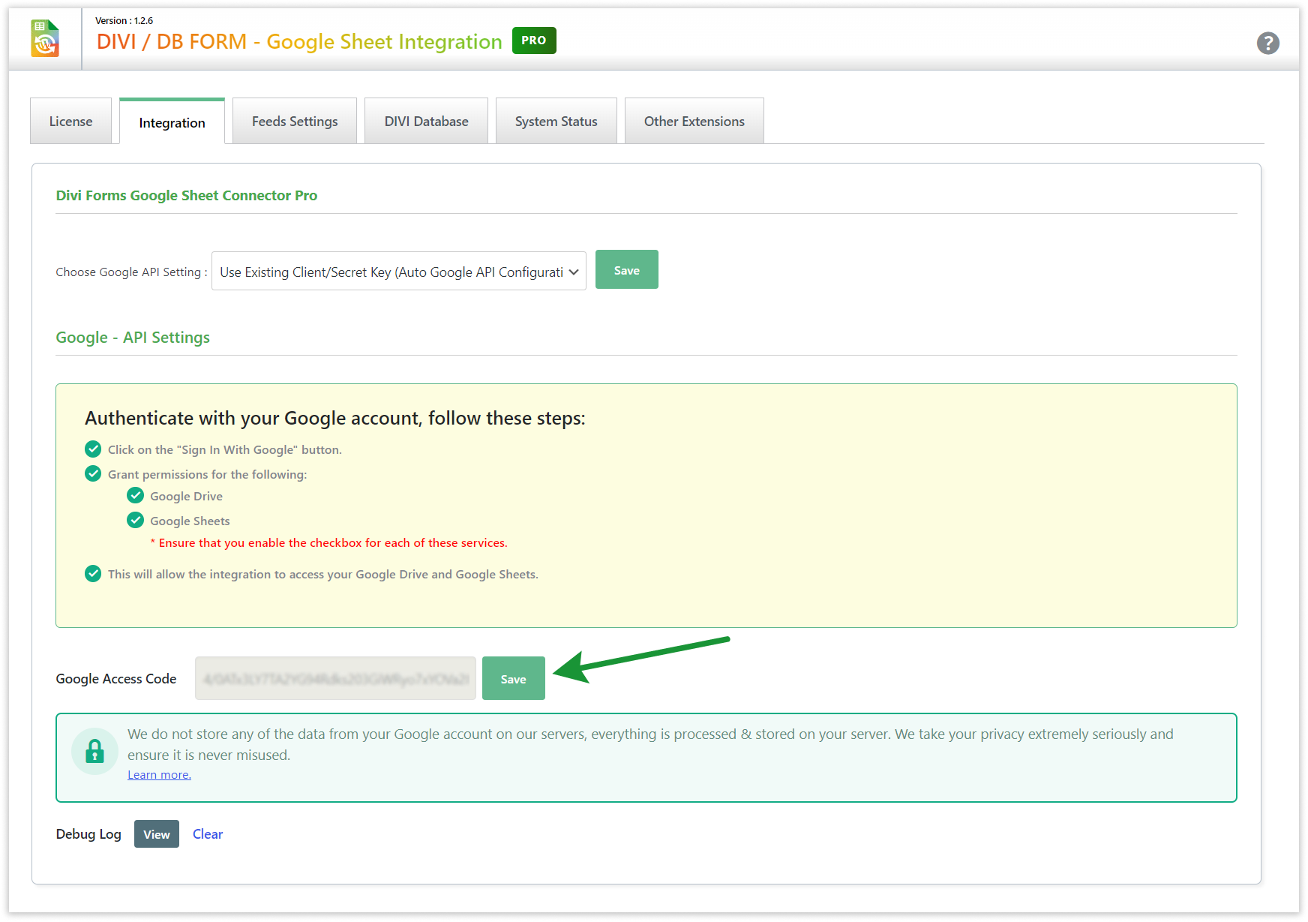Save the Google Access Code
Screen dimensions: 1308x922
click(x=513, y=679)
